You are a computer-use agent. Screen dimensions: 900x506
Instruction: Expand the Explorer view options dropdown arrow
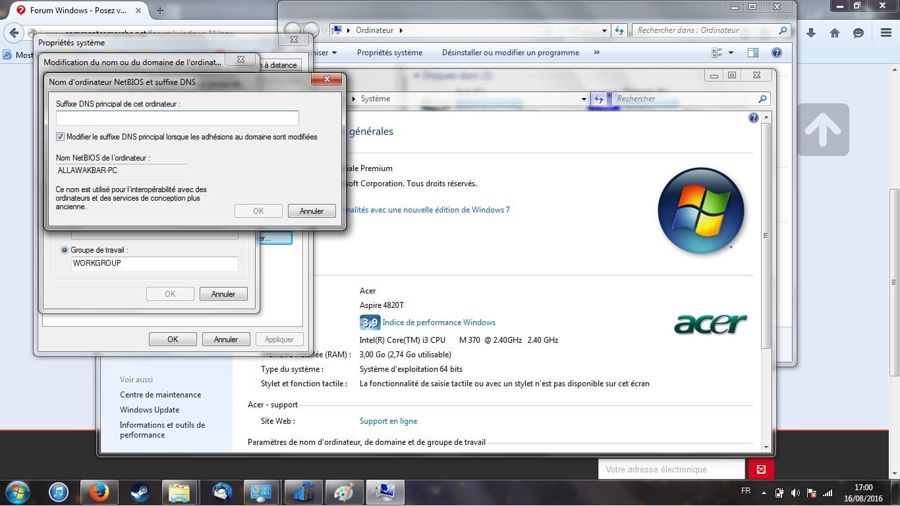731,53
